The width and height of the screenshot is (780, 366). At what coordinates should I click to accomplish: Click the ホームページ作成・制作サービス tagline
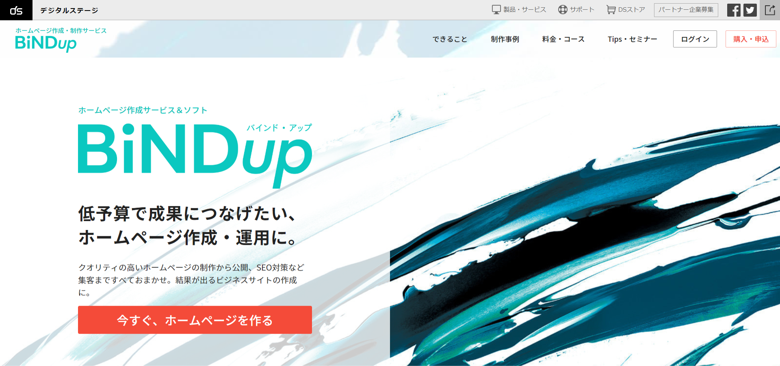(x=61, y=30)
